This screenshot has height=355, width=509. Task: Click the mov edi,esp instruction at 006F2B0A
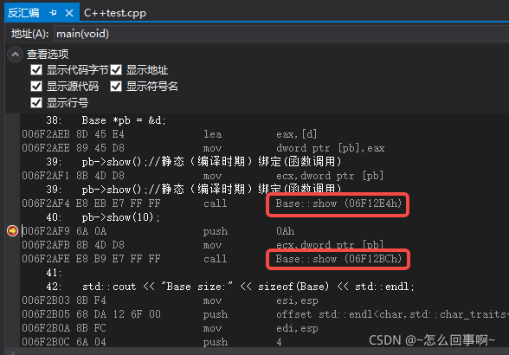tap(170, 328)
